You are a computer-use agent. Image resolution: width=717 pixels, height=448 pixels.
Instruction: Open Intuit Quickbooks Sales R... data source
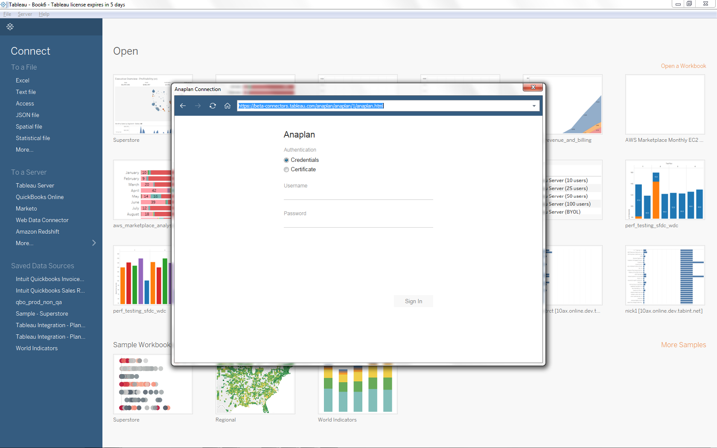click(x=50, y=290)
